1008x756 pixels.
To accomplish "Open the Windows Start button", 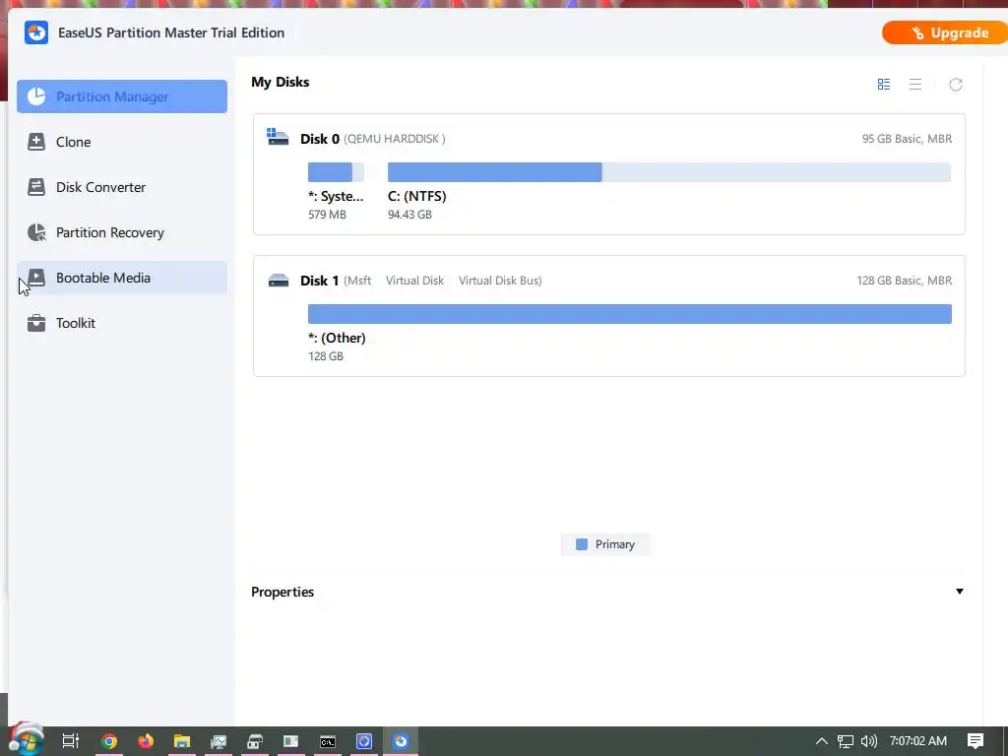I will click(26, 741).
